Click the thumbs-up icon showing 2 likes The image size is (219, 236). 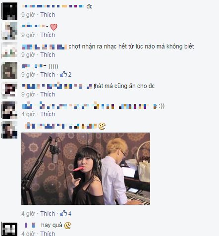point(63,74)
